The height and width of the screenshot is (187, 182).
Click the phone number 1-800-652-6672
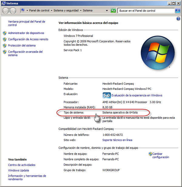[113, 135]
